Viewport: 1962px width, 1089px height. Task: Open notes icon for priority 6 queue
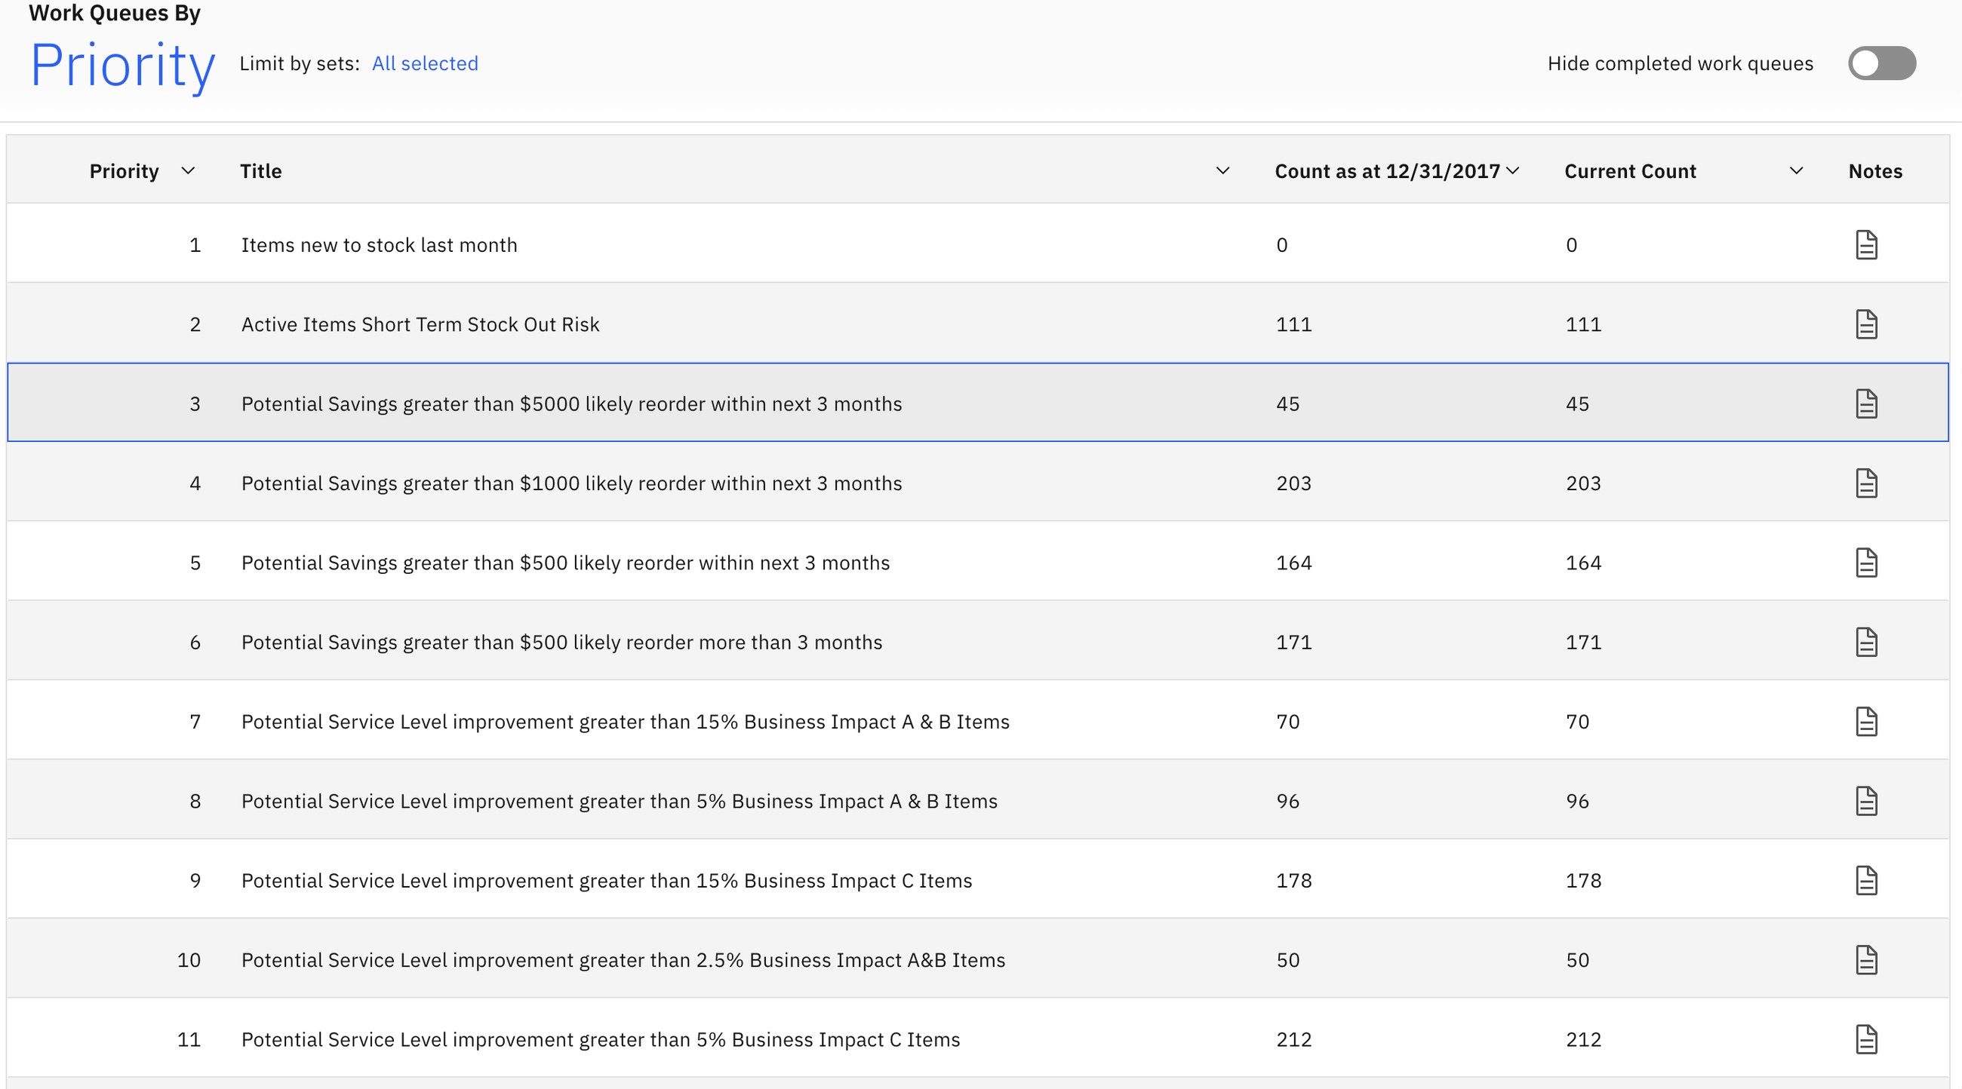[x=1866, y=643]
